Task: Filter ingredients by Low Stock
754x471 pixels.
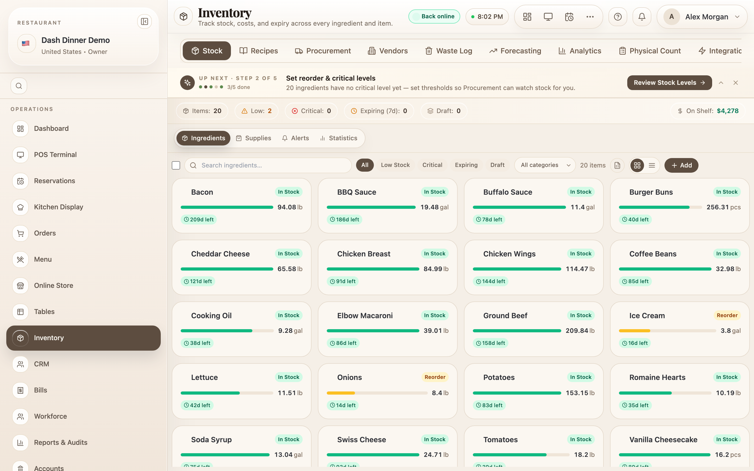Action: pos(395,165)
